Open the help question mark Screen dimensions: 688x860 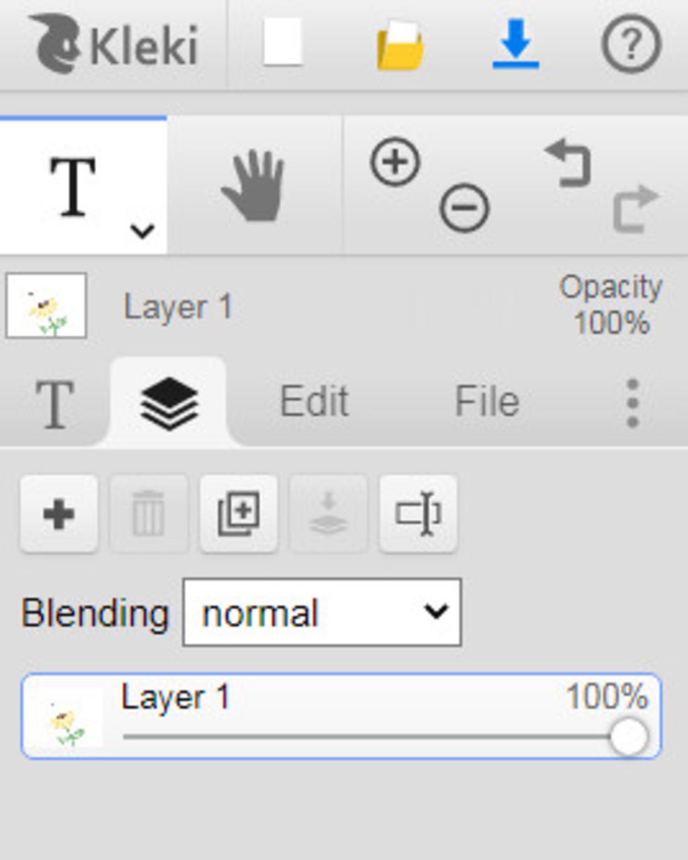click(630, 44)
